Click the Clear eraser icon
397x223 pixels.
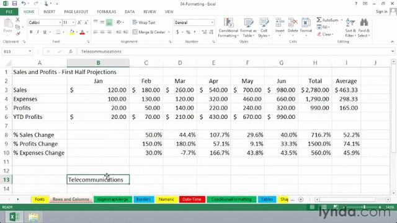tap(319, 34)
